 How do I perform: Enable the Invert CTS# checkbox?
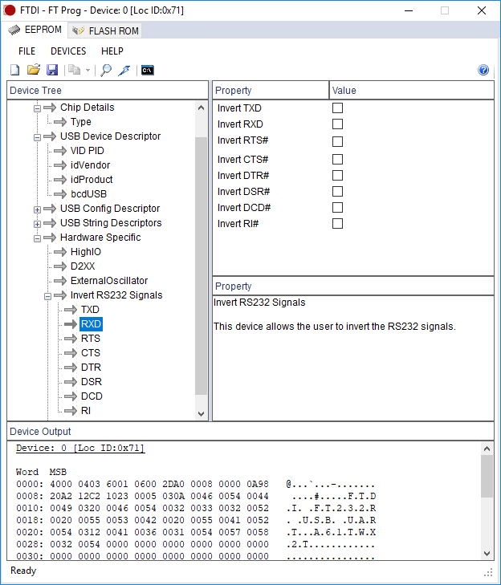(337, 160)
